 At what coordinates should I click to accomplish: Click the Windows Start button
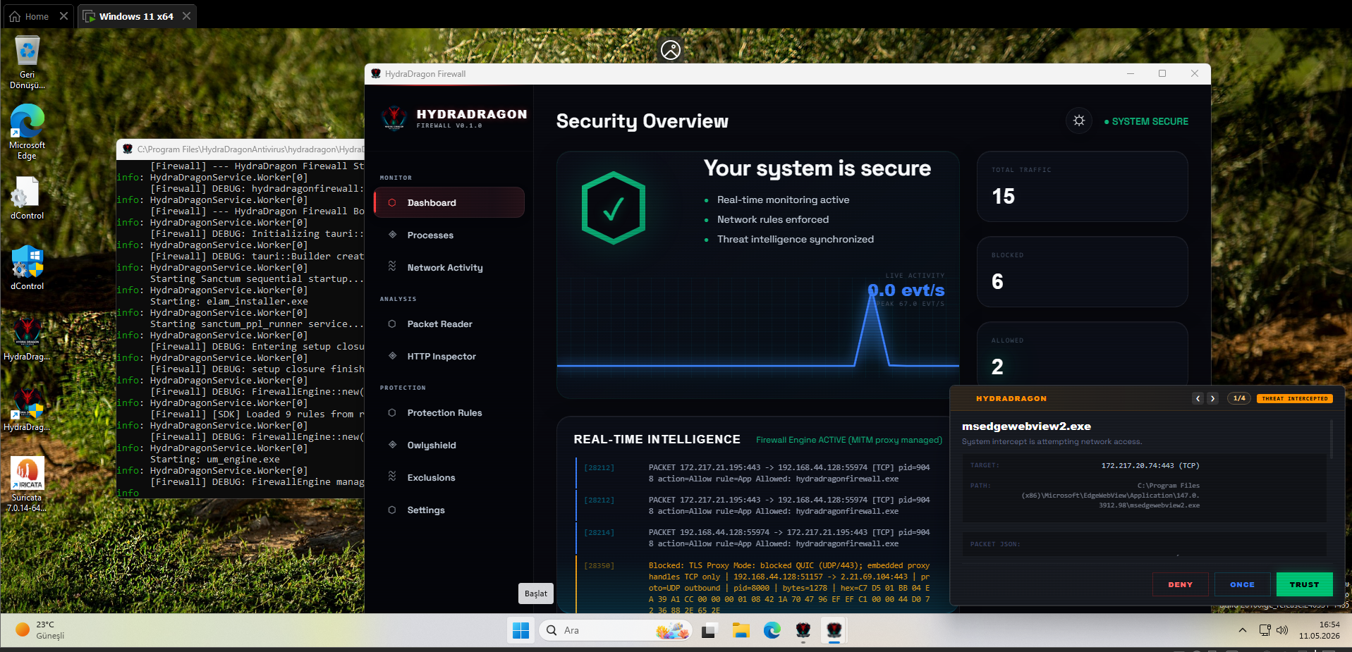coord(521,630)
